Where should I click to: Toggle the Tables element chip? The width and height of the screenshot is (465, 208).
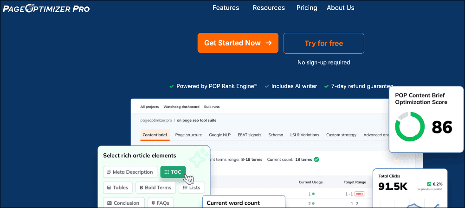tap(118, 187)
